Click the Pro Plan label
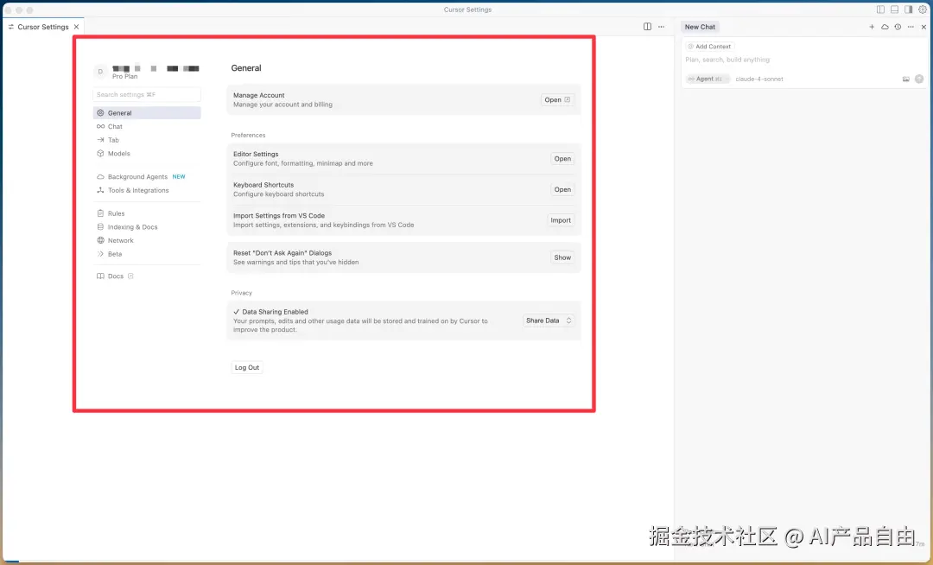This screenshot has height=565, width=933. click(x=125, y=77)
